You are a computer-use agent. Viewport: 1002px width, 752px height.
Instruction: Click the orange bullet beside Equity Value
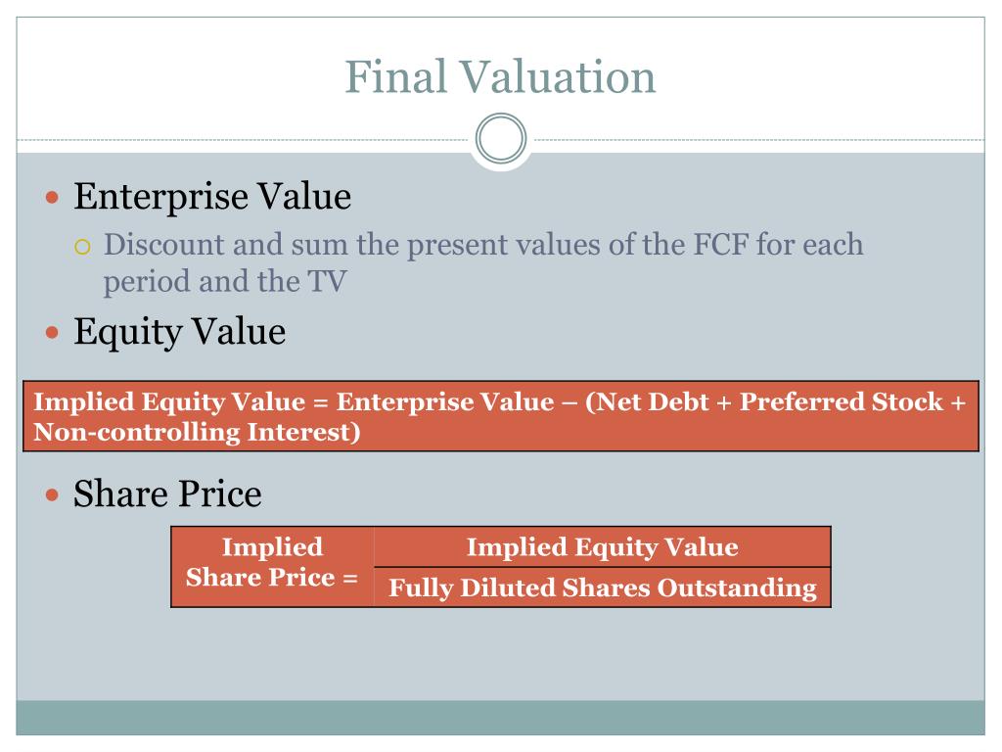pos(53,333)
